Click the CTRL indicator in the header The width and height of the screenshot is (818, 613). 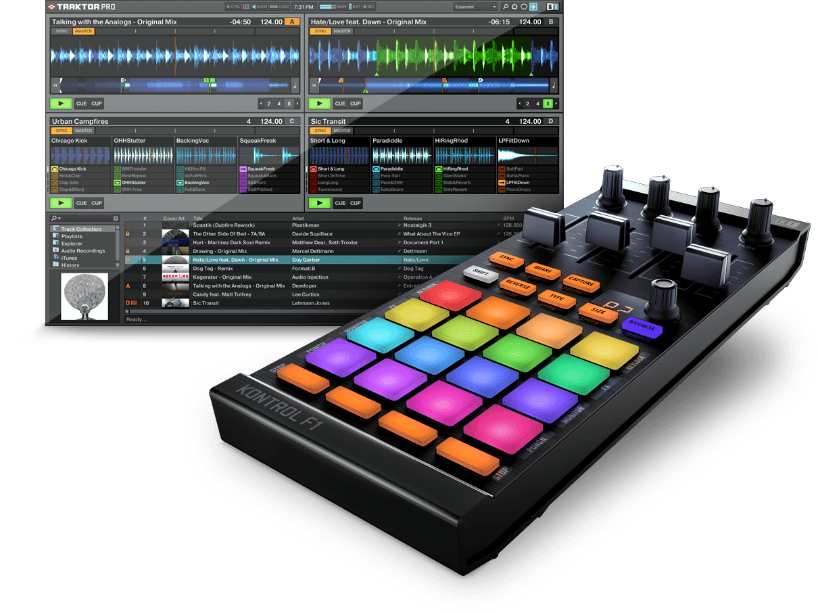click(x=233, y=7)
